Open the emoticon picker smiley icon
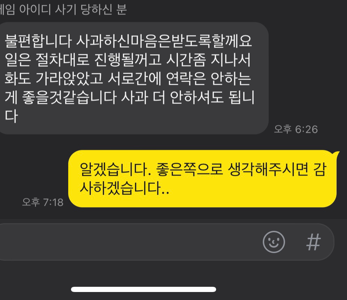This screenshot has width=347, height=300. pos(274,242)
